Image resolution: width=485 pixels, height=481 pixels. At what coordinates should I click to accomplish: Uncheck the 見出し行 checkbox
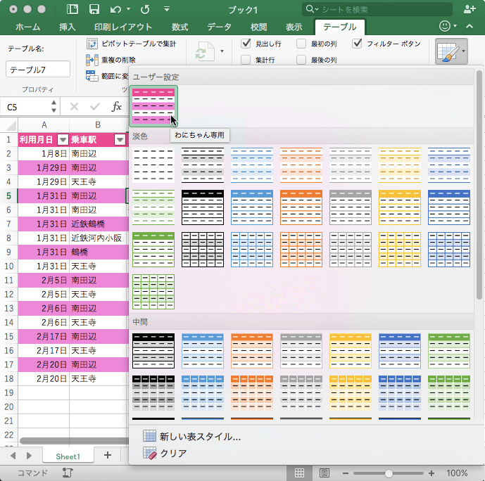click(x=246, y=44)
